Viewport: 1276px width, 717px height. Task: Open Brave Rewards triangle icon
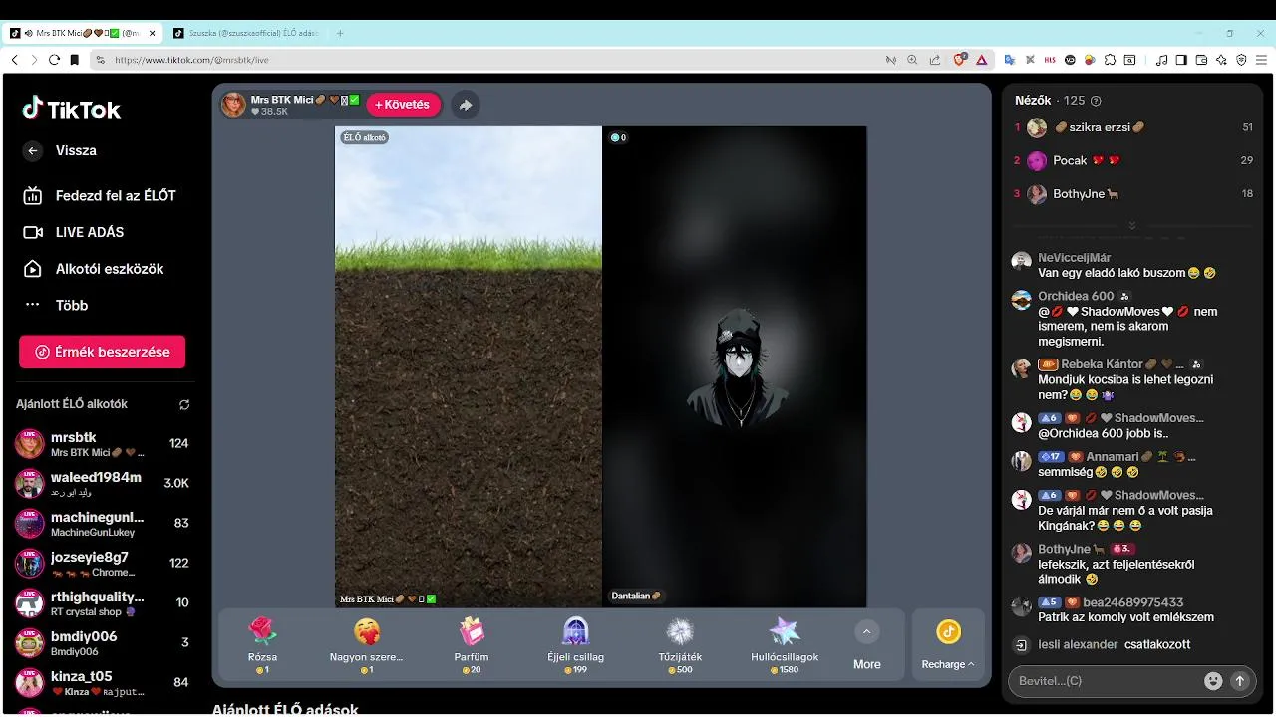[x=981, y=60]
